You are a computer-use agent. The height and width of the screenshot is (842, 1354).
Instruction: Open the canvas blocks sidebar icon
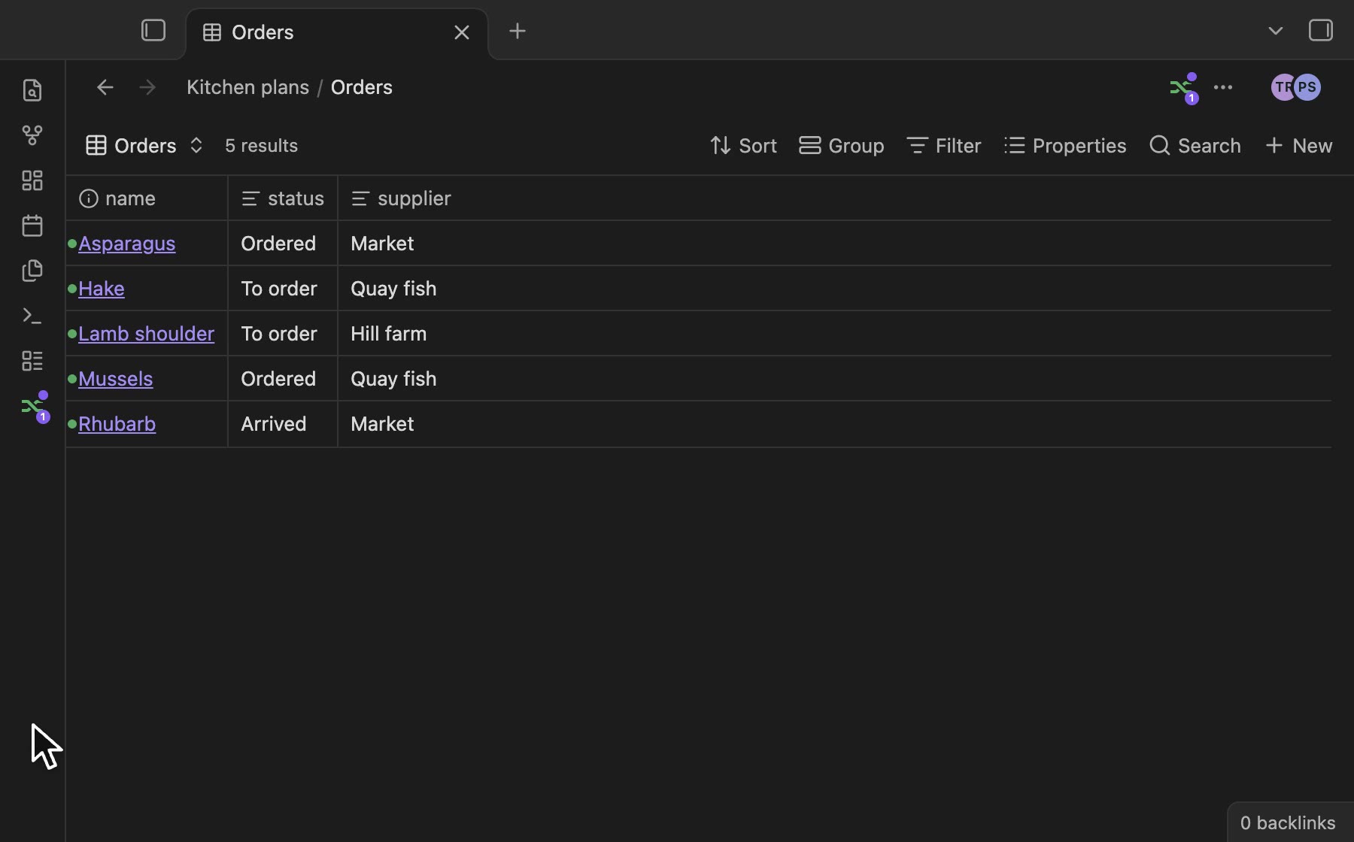(x=32, y=180)
